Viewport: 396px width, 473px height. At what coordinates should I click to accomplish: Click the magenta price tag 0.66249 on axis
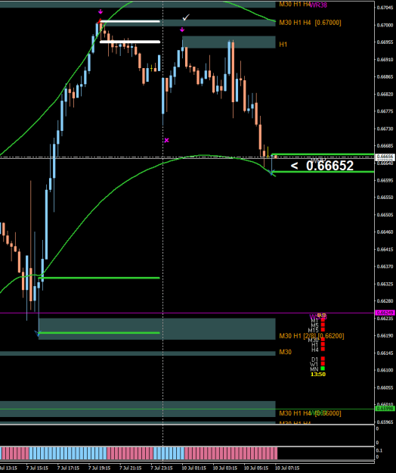(385, 313)
